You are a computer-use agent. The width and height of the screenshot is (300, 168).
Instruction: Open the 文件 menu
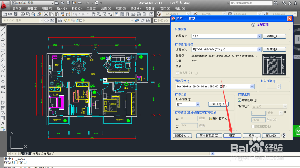(x=17, y=9)
